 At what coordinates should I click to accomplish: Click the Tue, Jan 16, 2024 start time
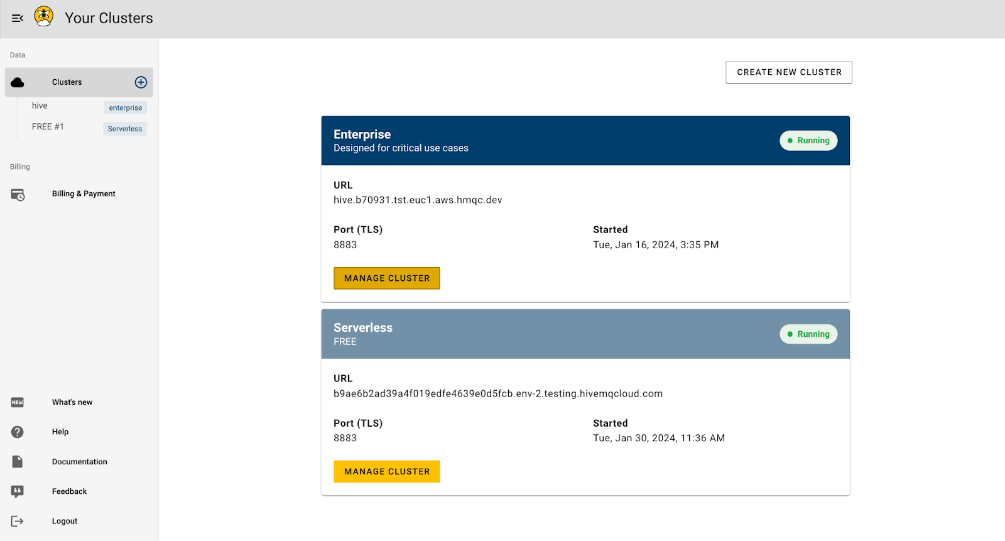coord(656,245)
